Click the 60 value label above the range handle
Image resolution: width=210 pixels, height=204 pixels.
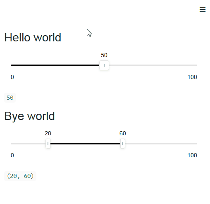click(x=123, y=133)
